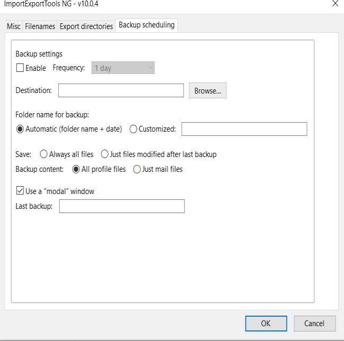Cancel the options dialog
Viewport: 344px width, 341px height.
314,324
